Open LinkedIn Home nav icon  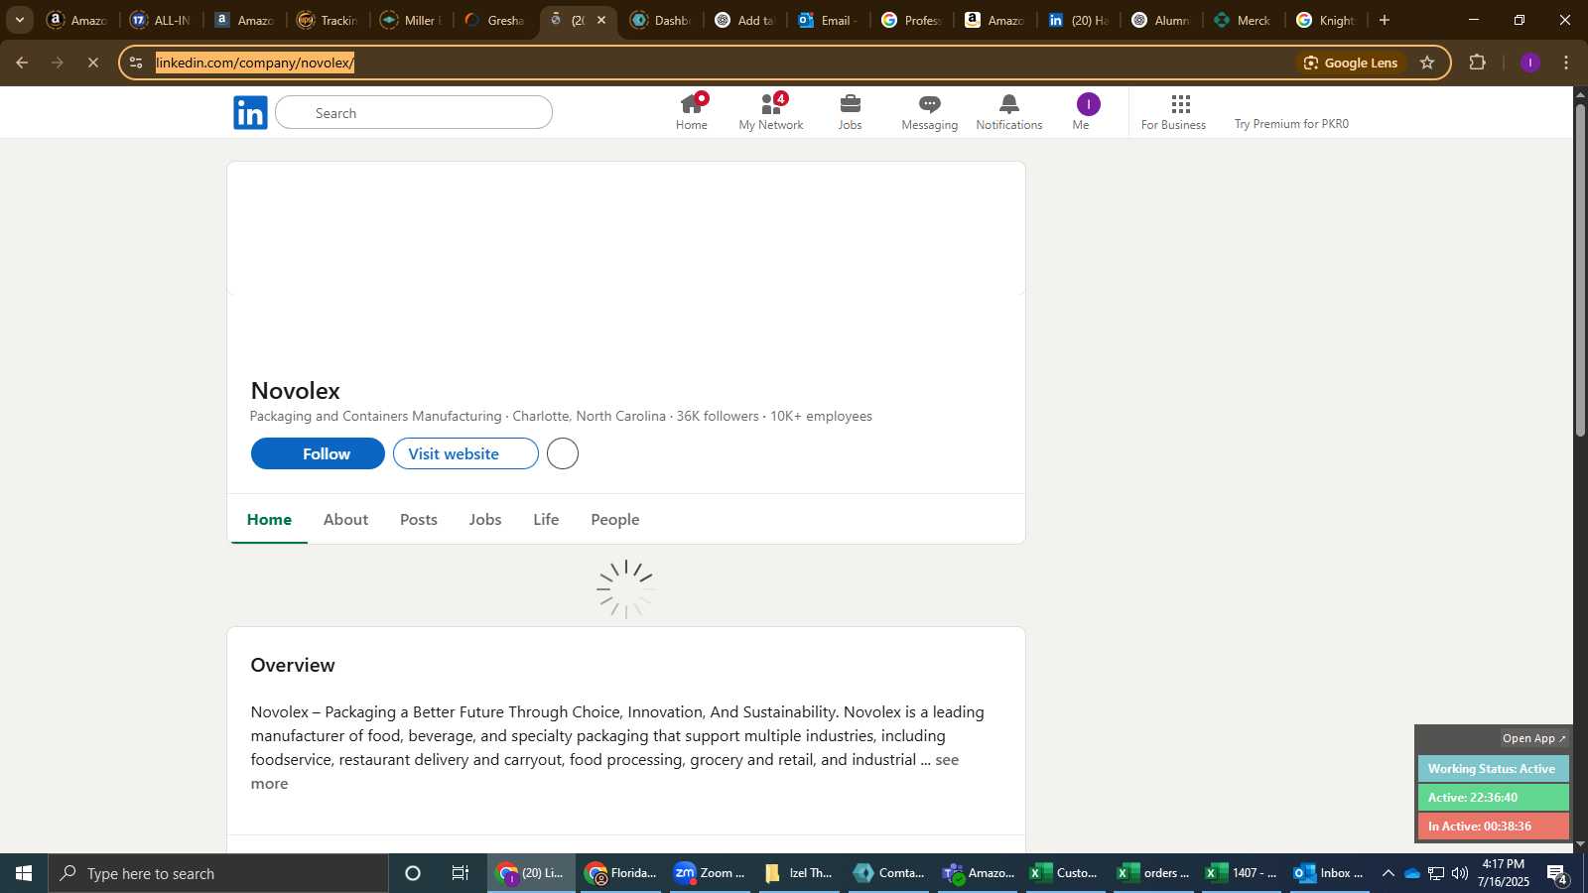coord(692,112)
